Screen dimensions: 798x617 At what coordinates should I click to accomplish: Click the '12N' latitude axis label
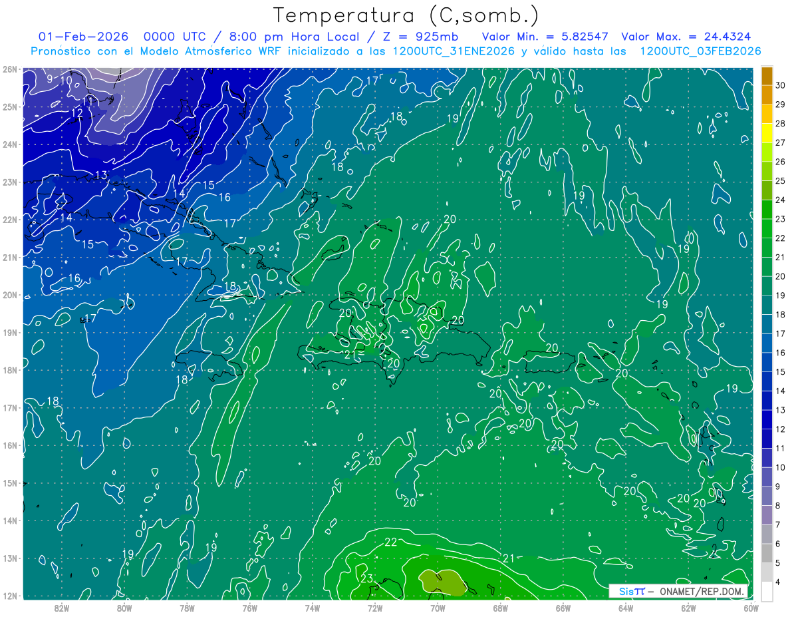(x=9, y=596)
